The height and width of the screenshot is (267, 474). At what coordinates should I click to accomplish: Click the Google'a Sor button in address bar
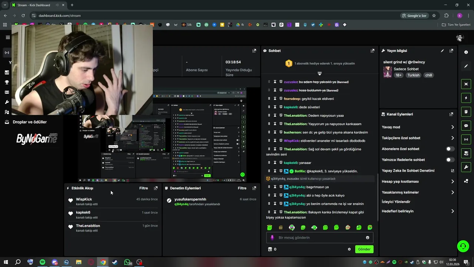[x=414, y=16]
